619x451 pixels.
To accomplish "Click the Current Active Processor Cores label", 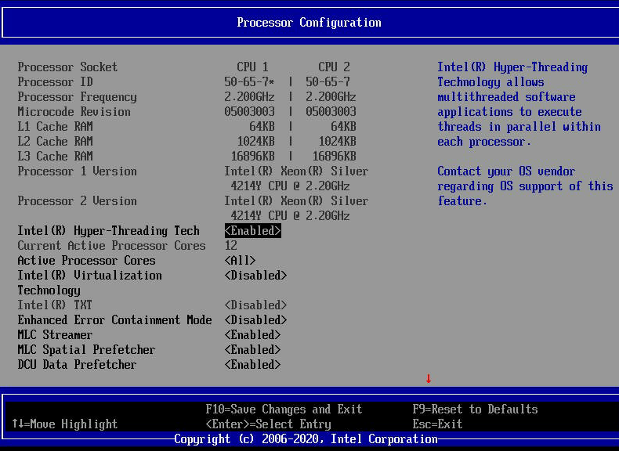I will click(112, 245).
